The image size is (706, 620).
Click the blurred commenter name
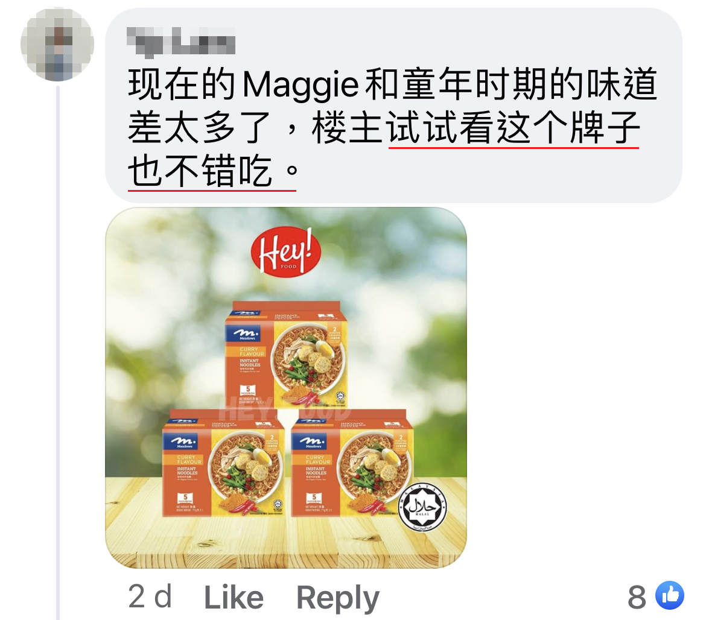(x=181, y=42)
